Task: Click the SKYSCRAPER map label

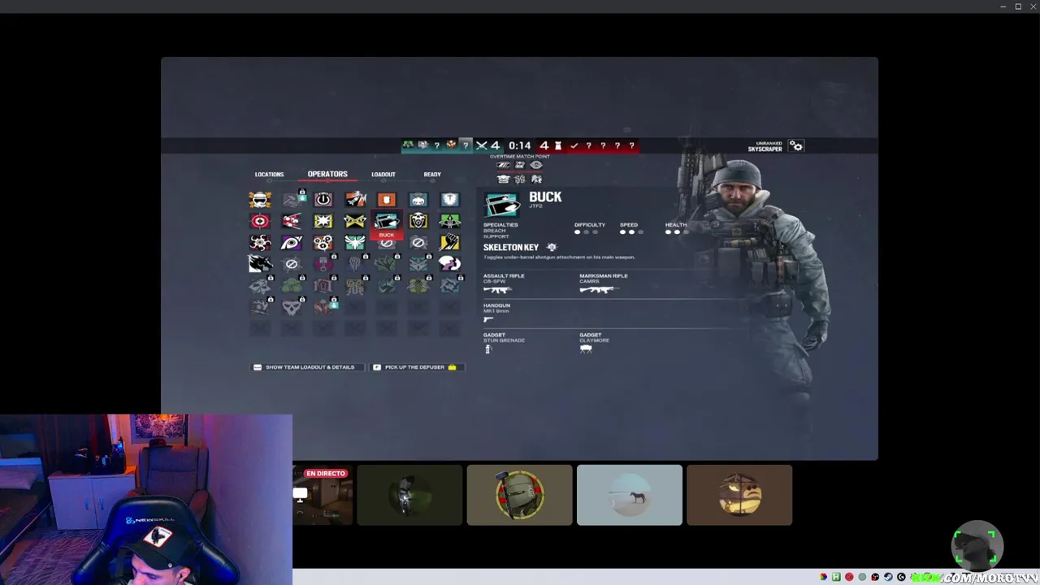Action: click(x=765, y=149)
